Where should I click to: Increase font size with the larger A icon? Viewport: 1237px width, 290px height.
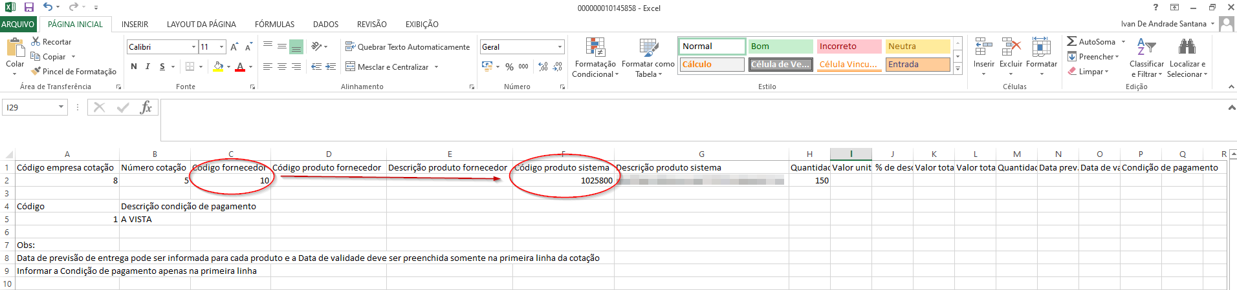coord(234,47)
